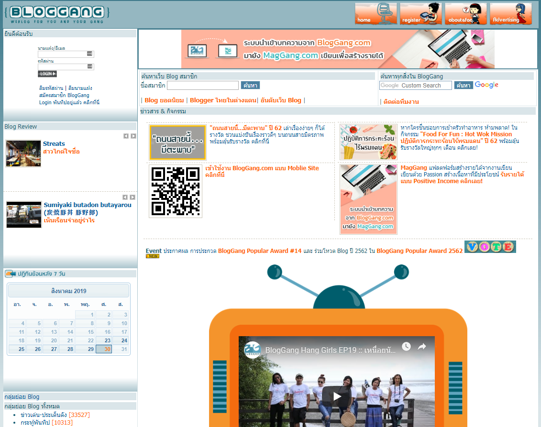
Task: Select calendar day 25
Action: 17,349
